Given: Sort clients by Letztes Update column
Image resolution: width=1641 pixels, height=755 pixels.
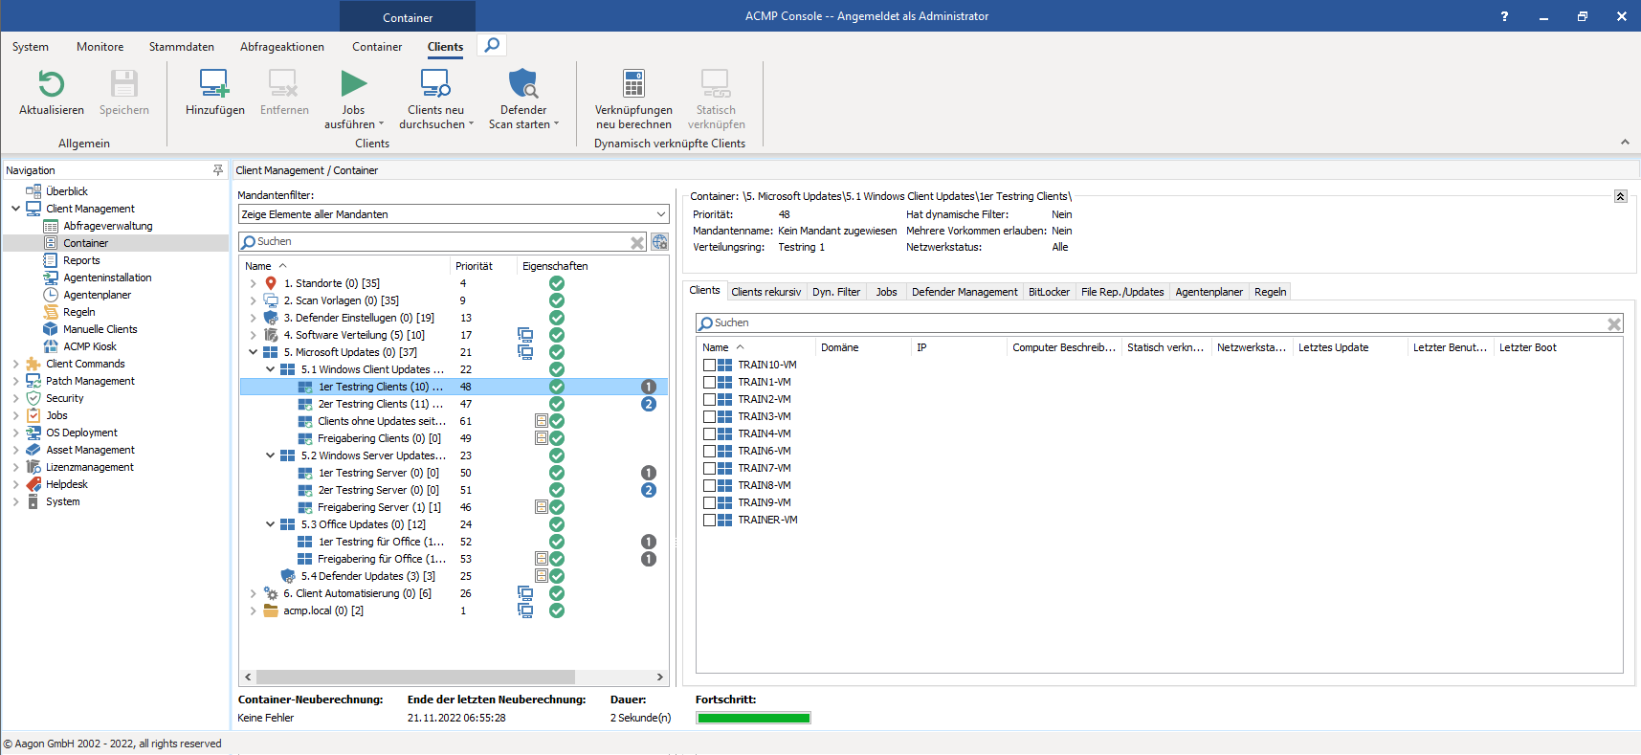Looking at the screenshot, I should [1349, 347].
